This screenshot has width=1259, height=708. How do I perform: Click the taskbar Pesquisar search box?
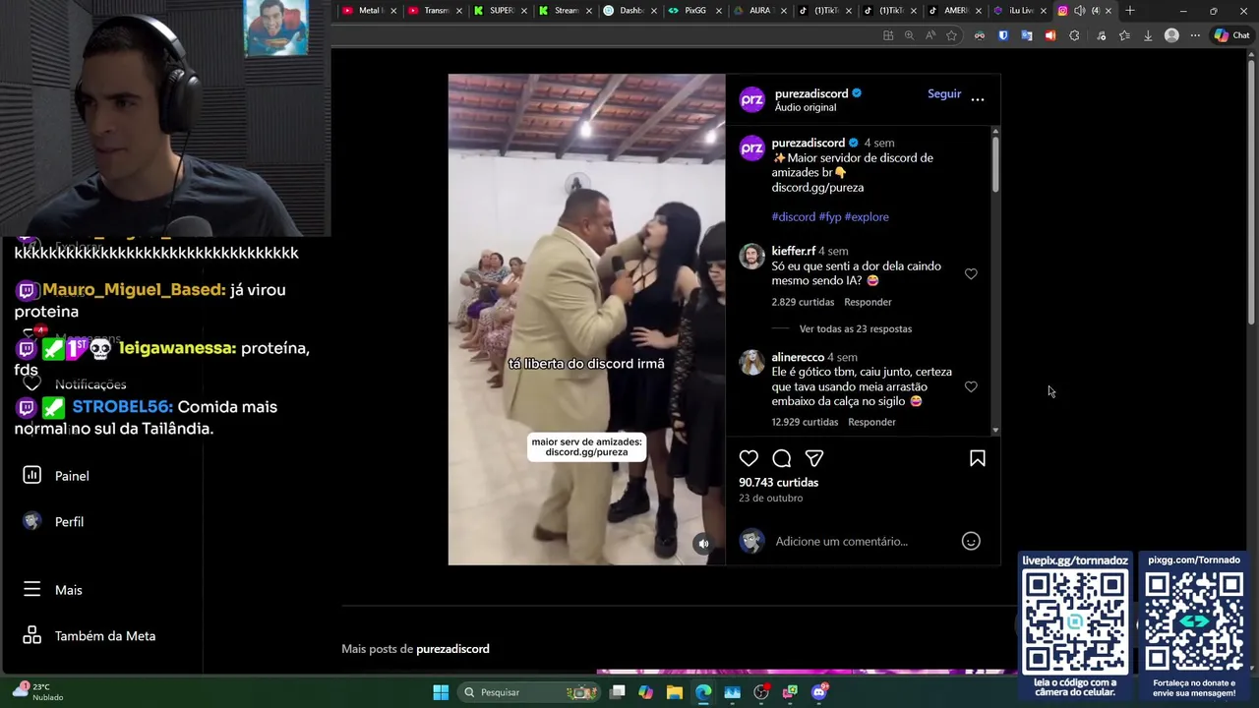click(x=531, y=692)
